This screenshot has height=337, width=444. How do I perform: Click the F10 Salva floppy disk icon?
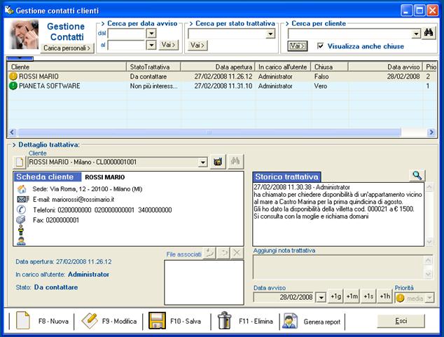[x=157, y=321]
